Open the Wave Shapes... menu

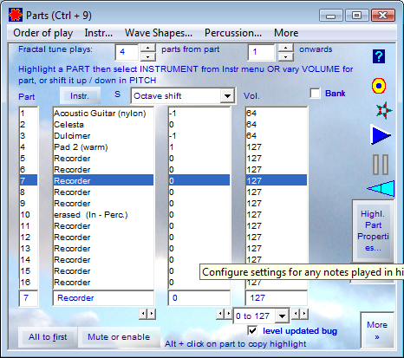(x=159, y=33)
